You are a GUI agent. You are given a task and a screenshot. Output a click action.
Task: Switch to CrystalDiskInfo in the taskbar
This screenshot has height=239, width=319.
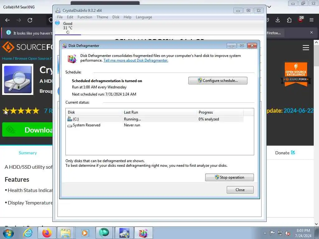tap(124, 233)
